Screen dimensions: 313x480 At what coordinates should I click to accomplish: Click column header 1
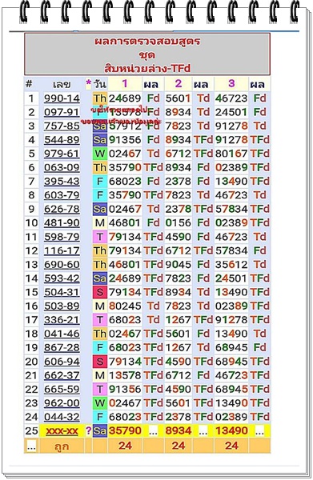pos(125,83)
